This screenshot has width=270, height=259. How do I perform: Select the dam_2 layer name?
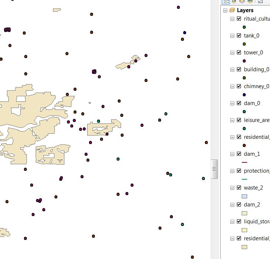click(252, 205)
